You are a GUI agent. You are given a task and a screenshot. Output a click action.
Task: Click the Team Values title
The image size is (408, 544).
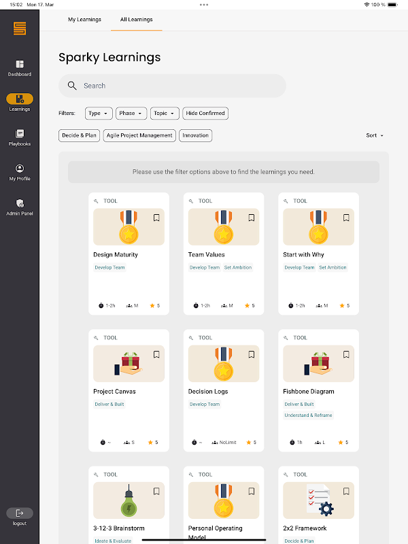coord(207,254)
